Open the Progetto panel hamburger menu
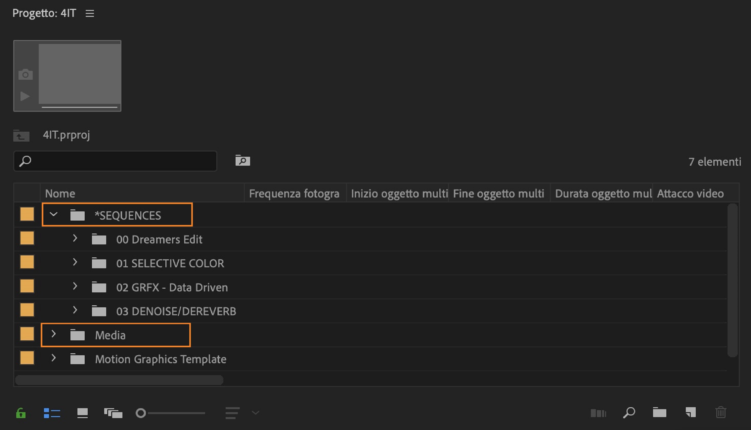Screen dimensions: 751x430 pyautogui.click(x=90, y=14)
